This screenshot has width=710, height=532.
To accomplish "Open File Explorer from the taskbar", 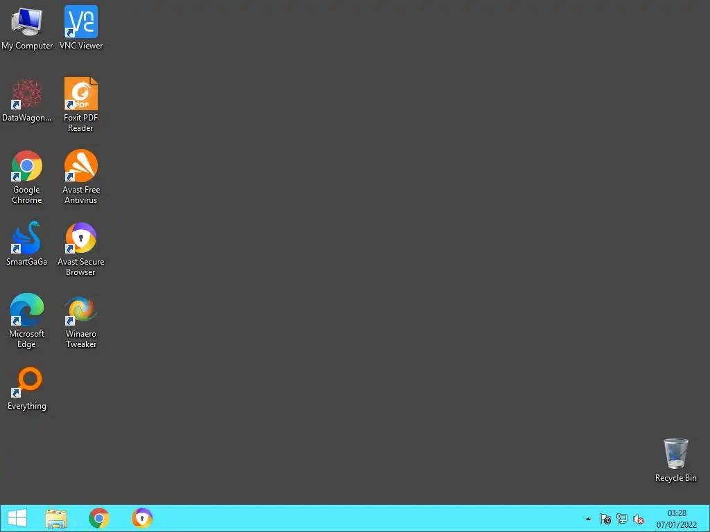I will [x=56, y=518].
